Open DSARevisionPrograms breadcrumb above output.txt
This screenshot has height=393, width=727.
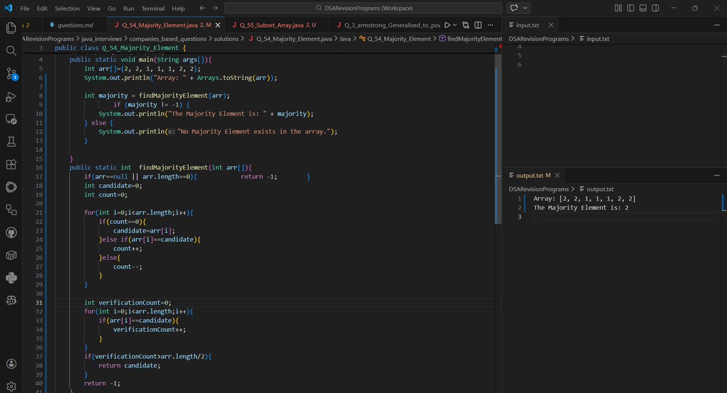pyautogui.click(x=539, y=190)
